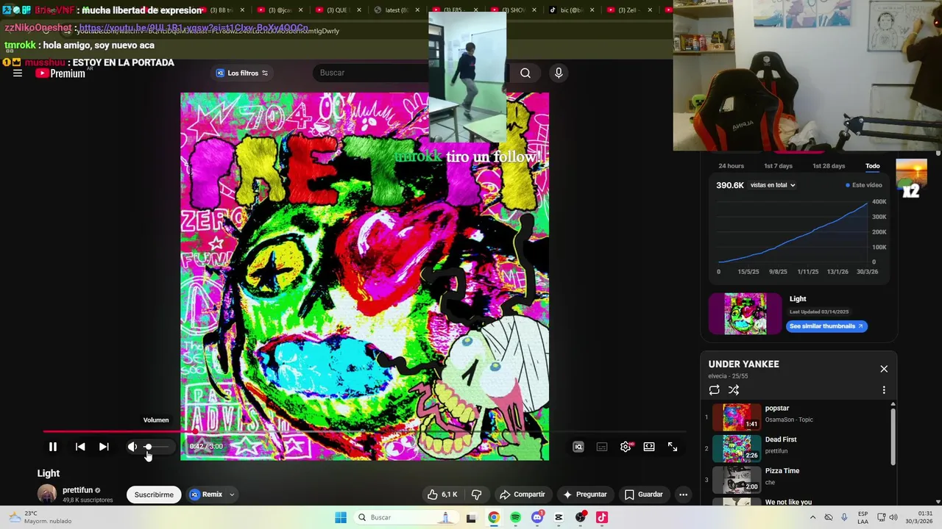Click the magnifier search button
942x529 pixels.
click(525, 73)
